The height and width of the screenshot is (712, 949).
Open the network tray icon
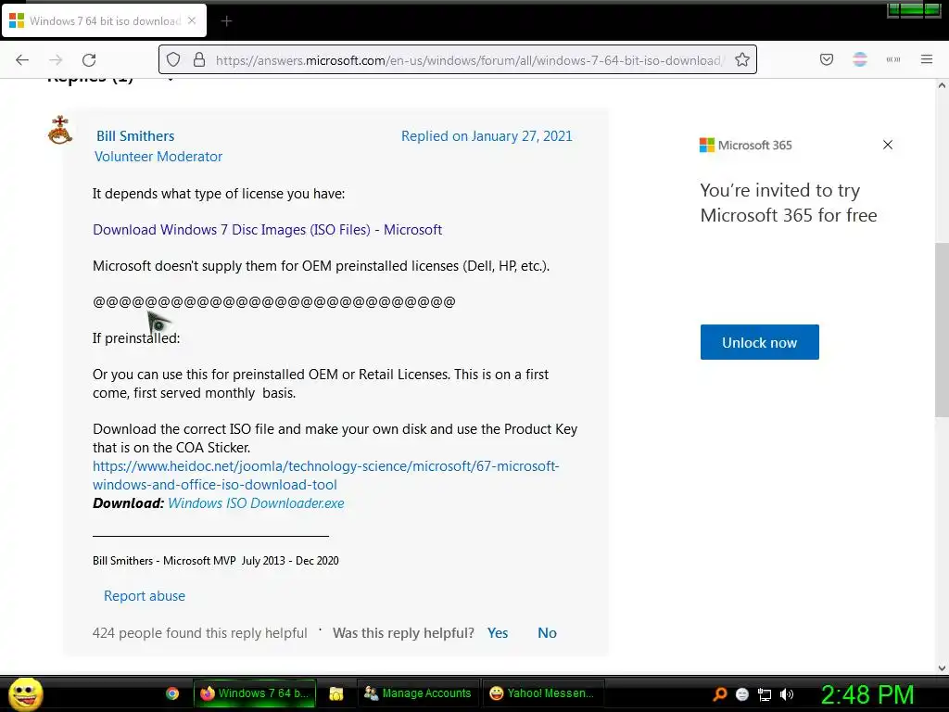[x=765, y=694]
